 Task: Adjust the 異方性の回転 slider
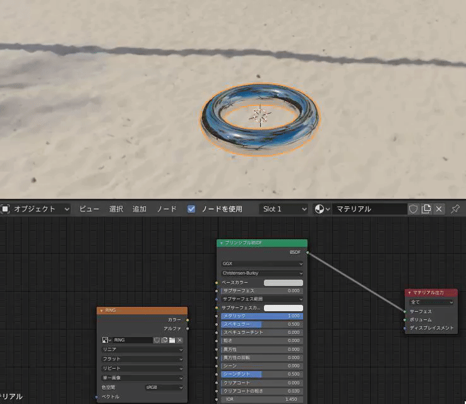point(262,358)
